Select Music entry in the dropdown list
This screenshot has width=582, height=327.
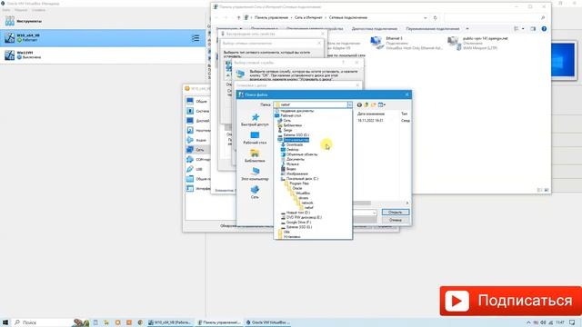(x=292, y=163)
